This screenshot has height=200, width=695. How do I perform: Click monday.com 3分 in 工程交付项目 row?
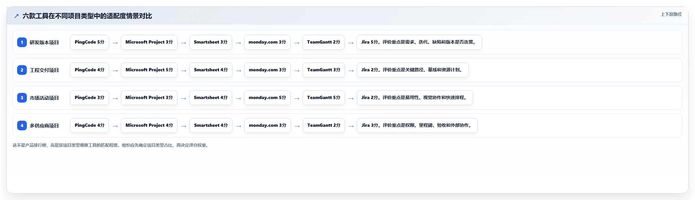click(x=267, y=70)
